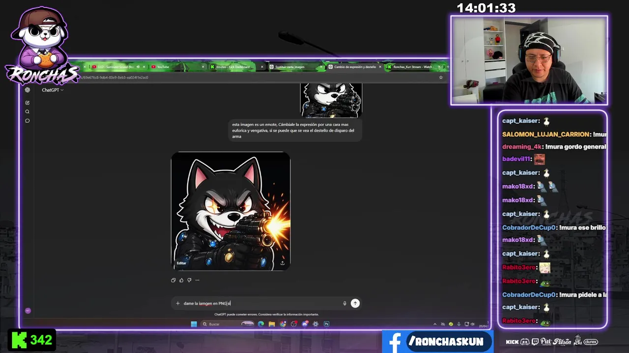Click Editar on the generated image
The image size is (629, 353).
181,263
